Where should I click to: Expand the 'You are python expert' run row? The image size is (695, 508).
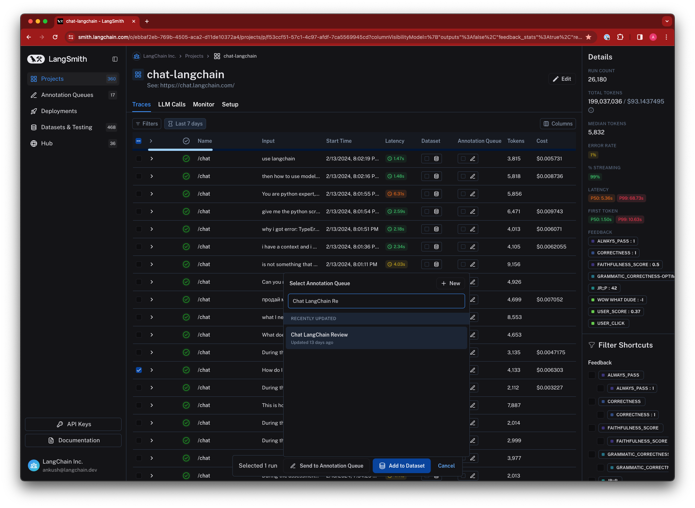tap(151, 194)
